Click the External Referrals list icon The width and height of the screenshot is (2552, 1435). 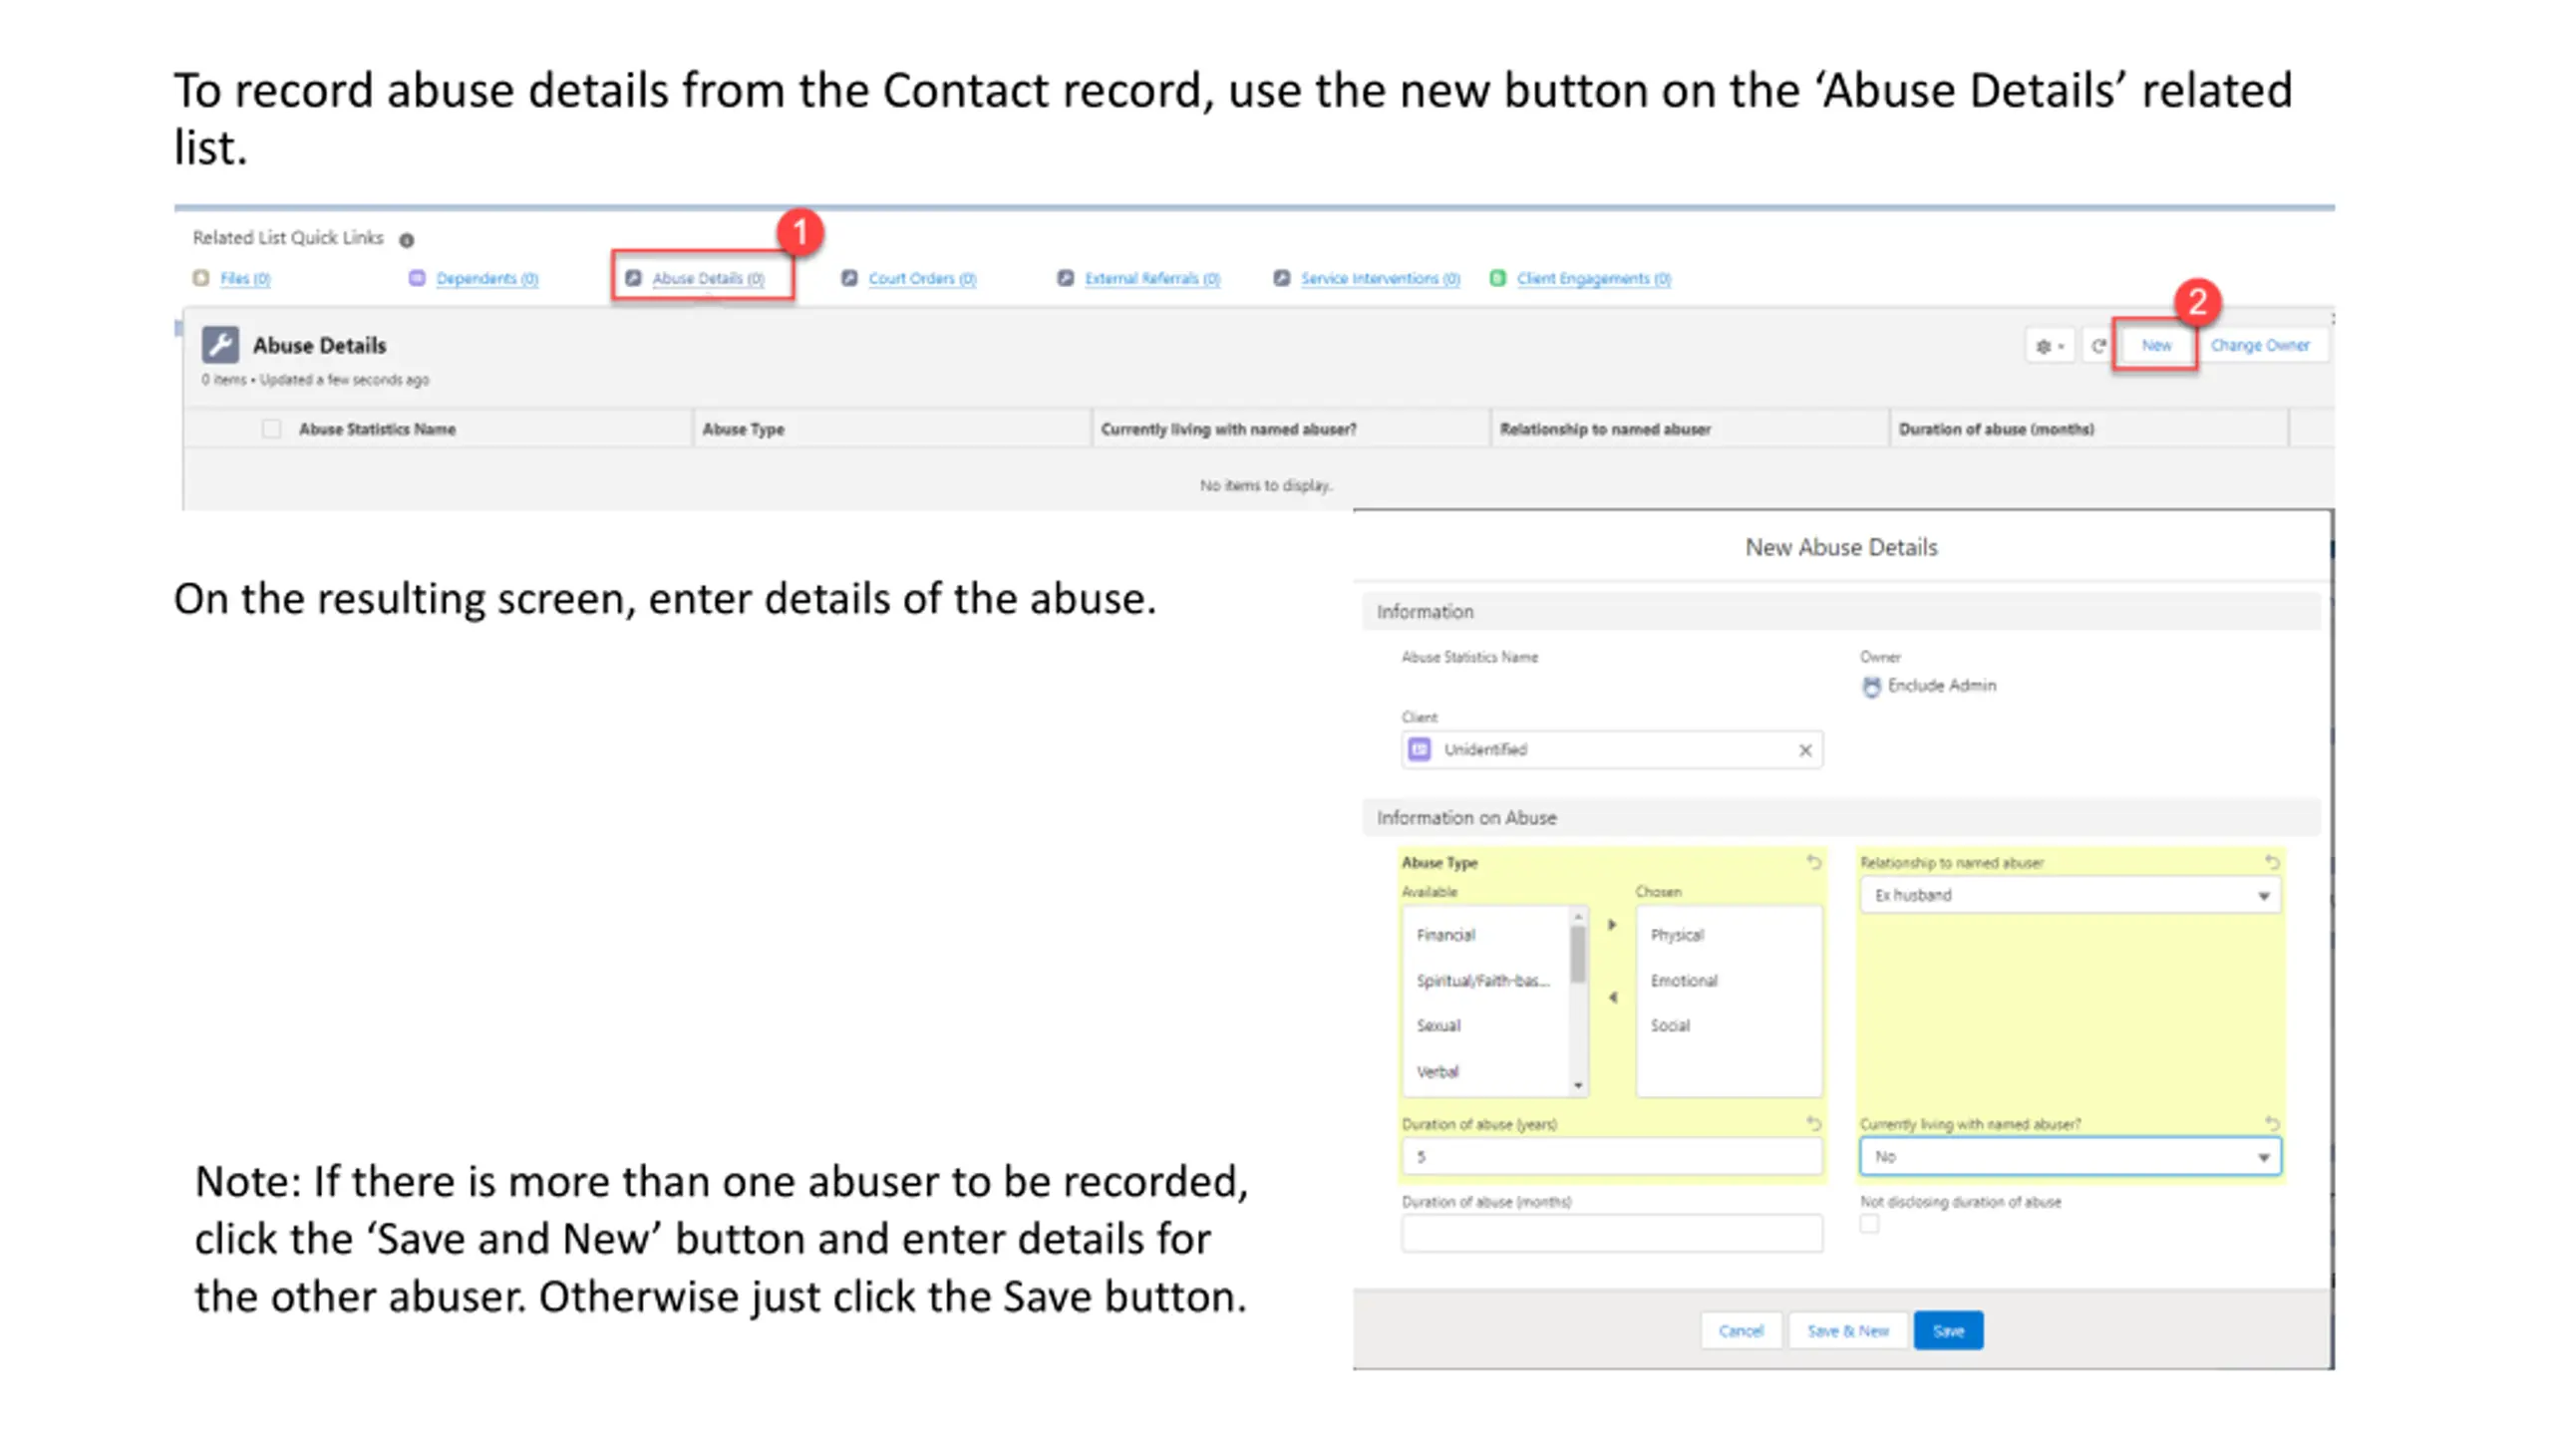pos(1066,278)
